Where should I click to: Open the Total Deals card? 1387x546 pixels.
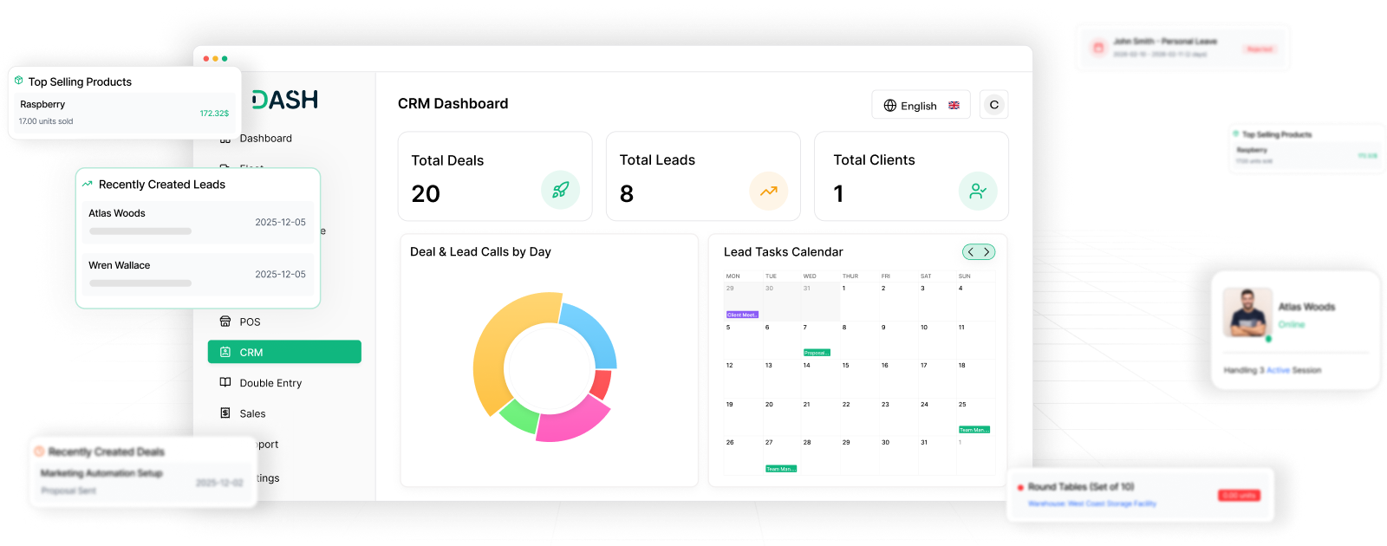pos(495,176)
